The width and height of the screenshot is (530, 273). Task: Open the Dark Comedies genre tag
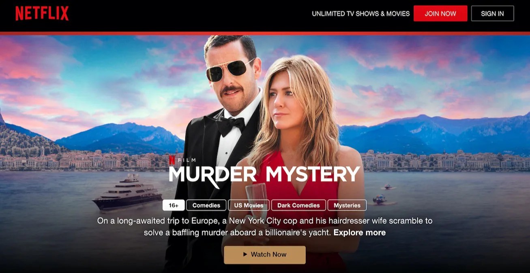tap(298, 205)
